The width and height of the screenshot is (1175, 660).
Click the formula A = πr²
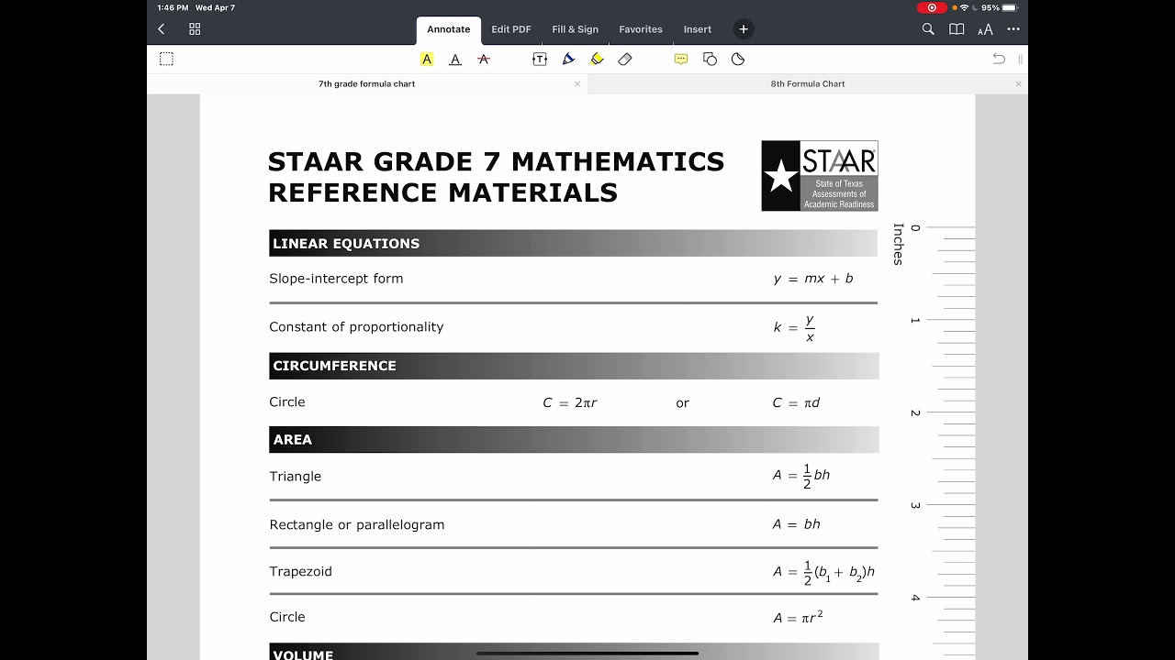[x=798, y=617]
